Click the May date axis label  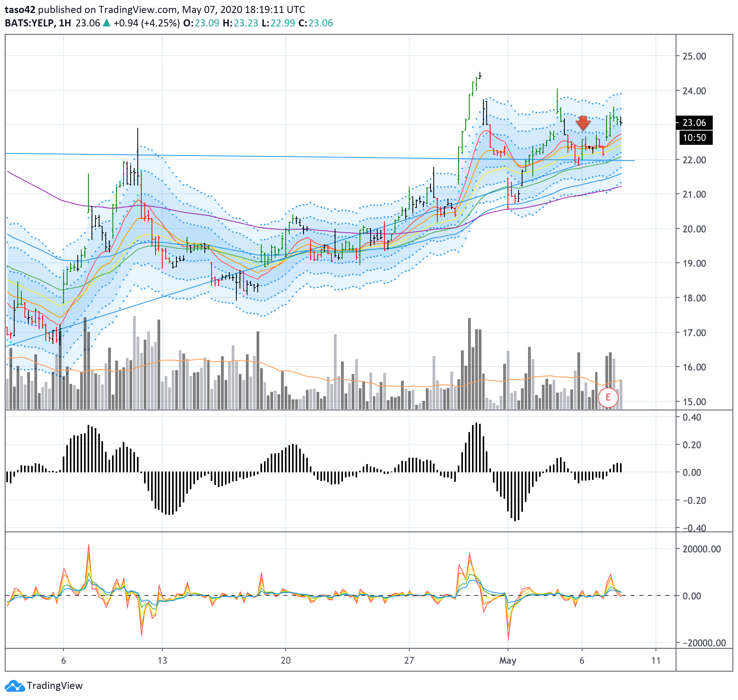(508, 661)
